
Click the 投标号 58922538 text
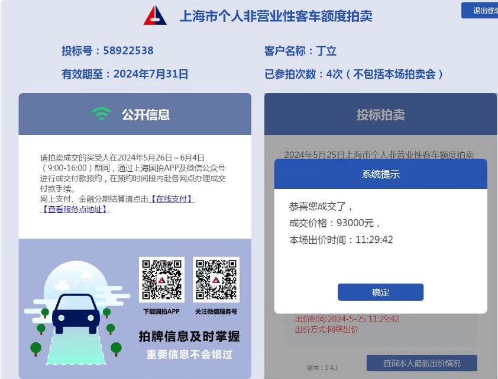click(x=108, y=50)
